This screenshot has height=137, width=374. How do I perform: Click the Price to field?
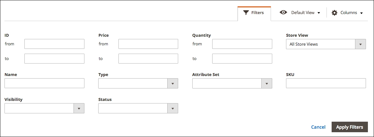[x=148, y=59]
